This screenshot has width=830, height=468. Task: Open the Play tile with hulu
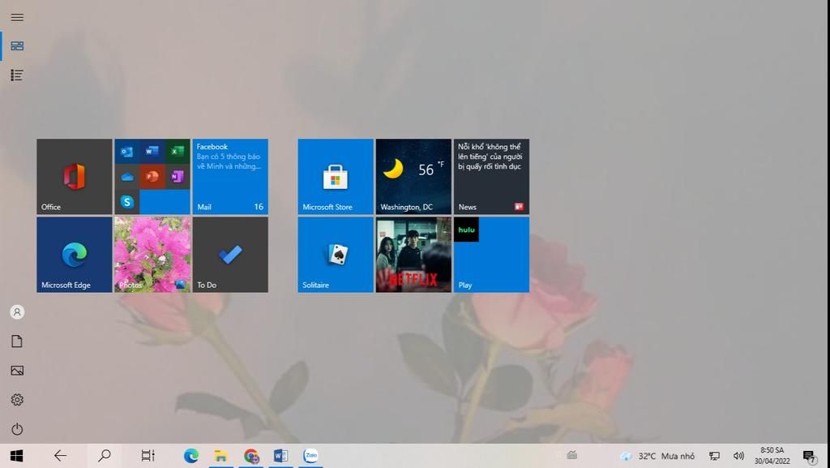491,255
